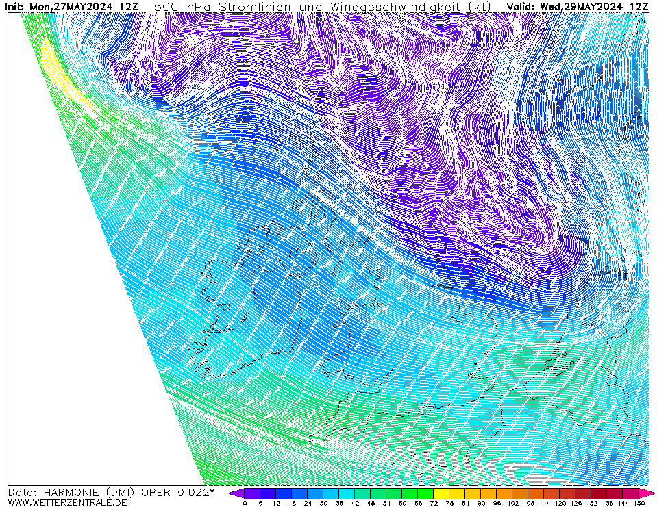Click the legend value 48
The height and width of the screenshot is (507, 657).
[x=371, y=503]
